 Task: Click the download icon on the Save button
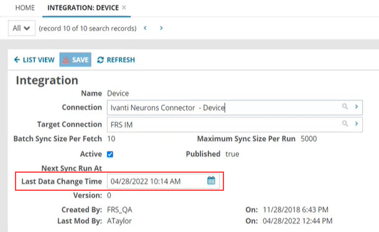[x=66, y=60]
